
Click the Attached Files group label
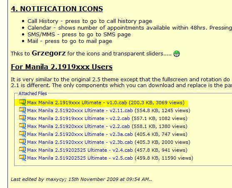33,93
